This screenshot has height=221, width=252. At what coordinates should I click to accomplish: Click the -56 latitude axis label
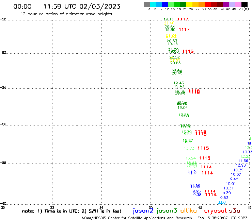[x=3, y=124]
